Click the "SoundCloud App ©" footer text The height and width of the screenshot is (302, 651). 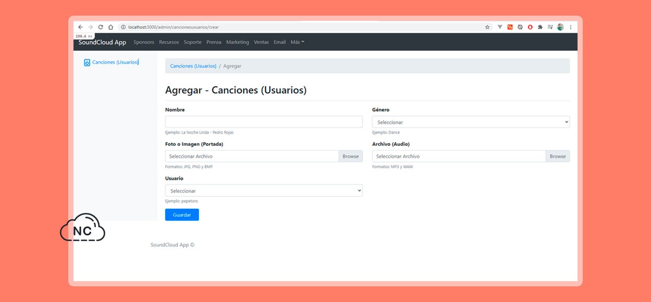[x=172, y=245]
